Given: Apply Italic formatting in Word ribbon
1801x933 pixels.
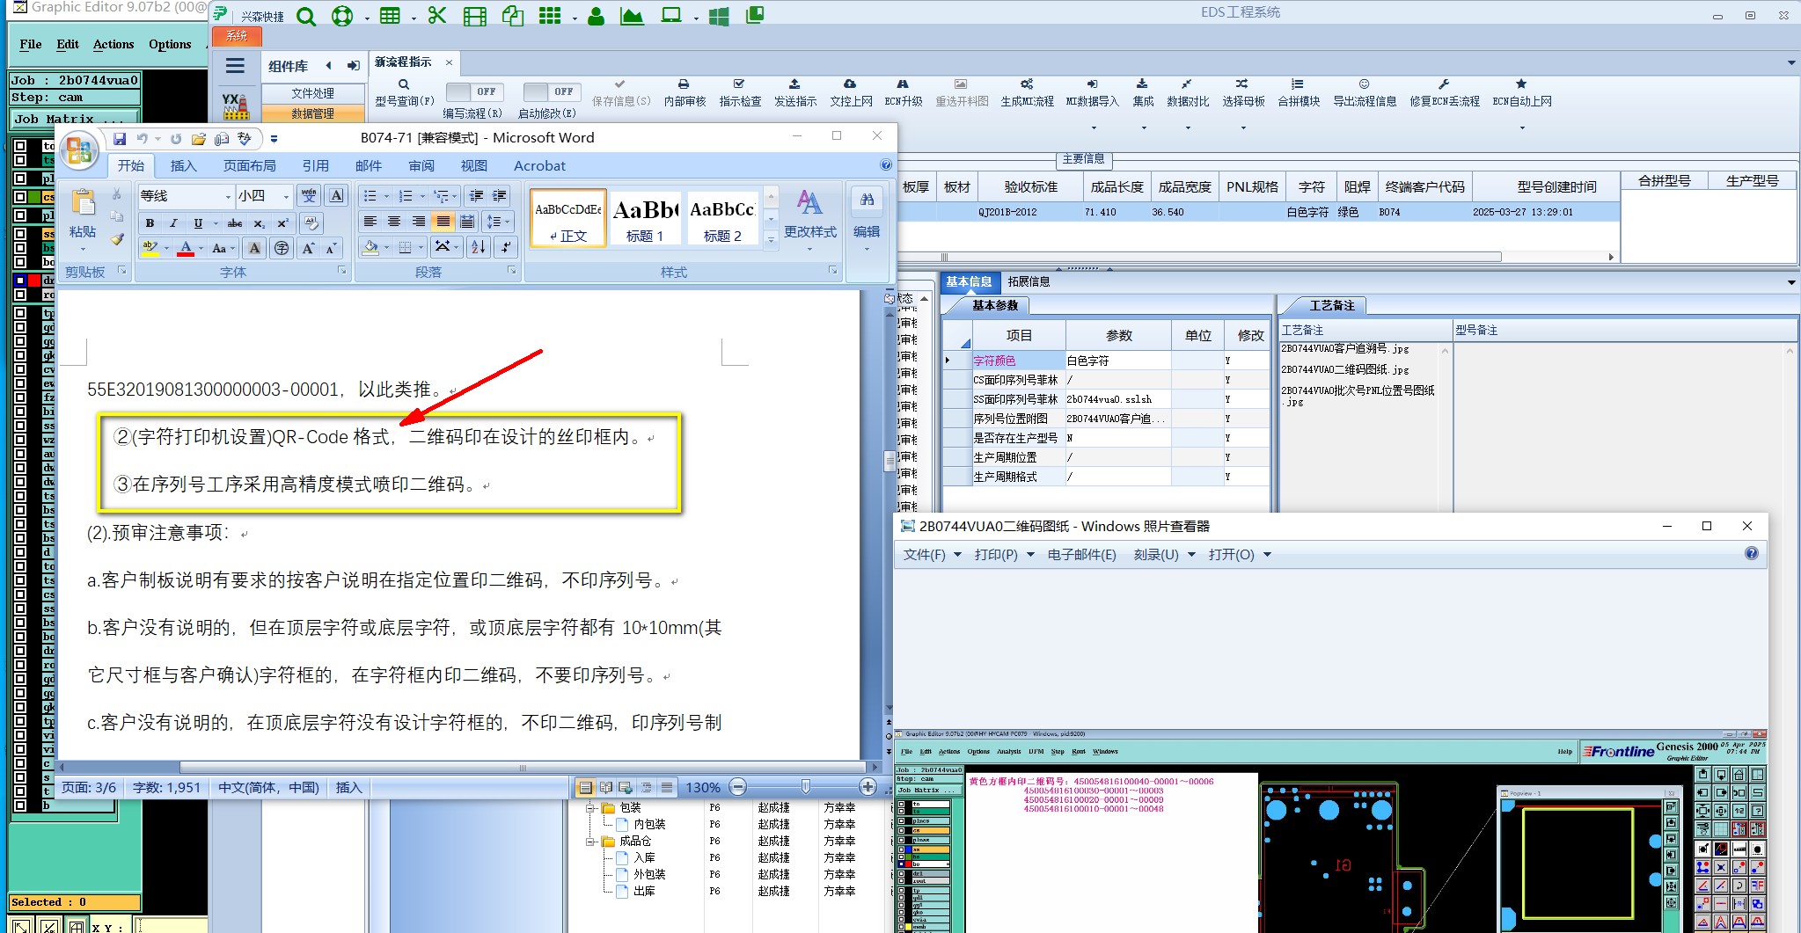Looking at the screenshot, I should [x=173, y=223].
